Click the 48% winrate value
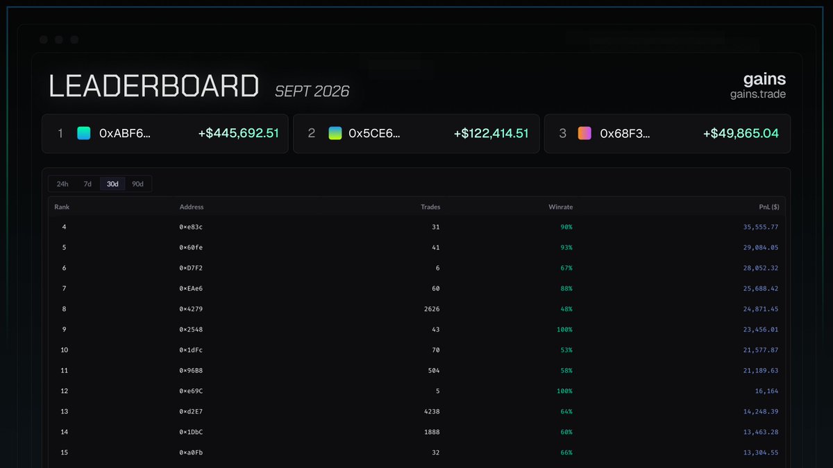Image resolution: width=833 pixels, height=468 pixels. [x=566, y=309]
